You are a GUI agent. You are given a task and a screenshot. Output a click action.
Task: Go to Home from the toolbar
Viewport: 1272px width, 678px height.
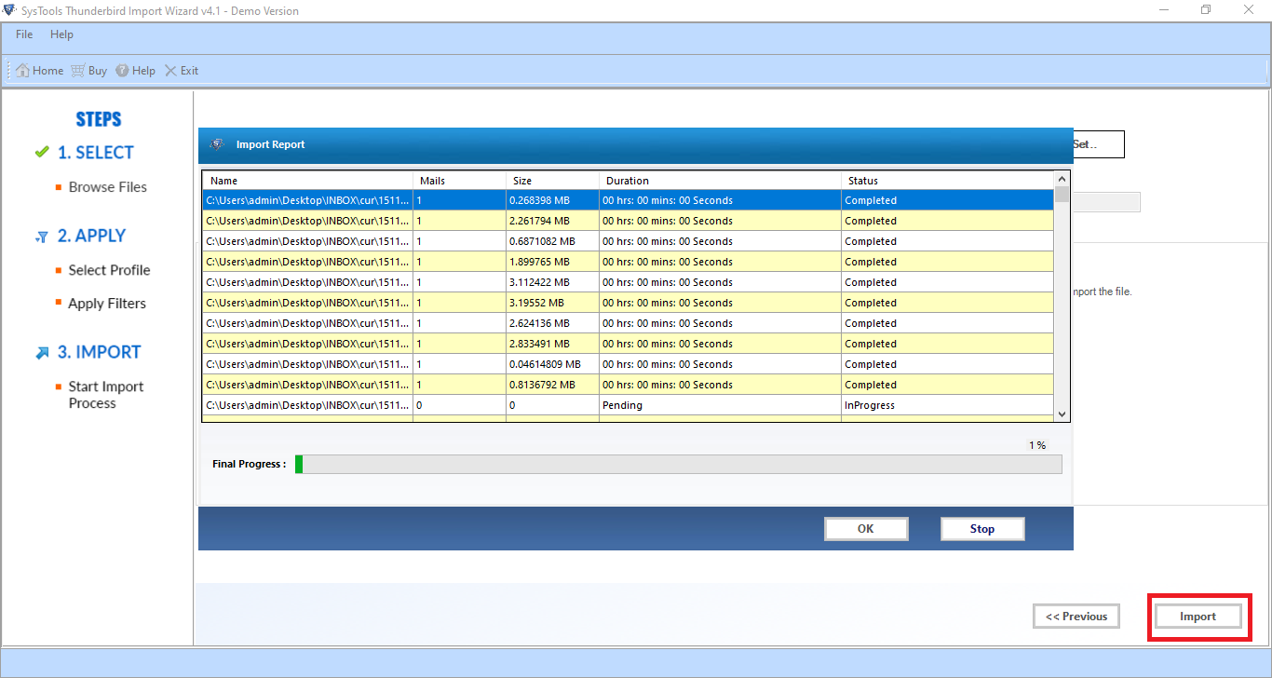point(39,71)
